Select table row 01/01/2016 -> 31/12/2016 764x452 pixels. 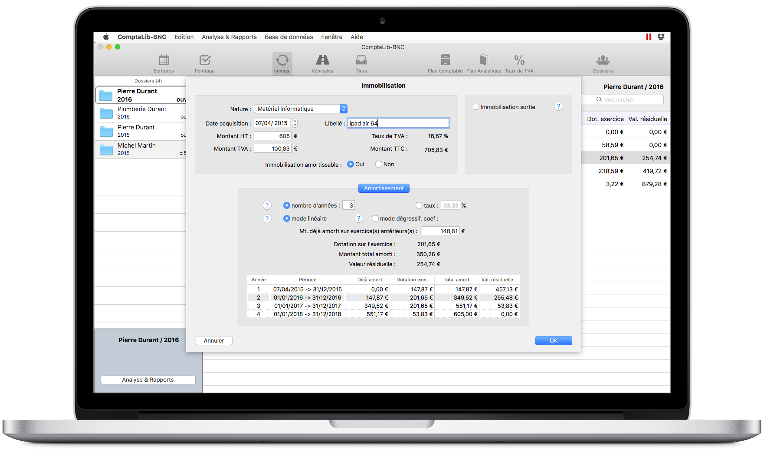(384, 297)
